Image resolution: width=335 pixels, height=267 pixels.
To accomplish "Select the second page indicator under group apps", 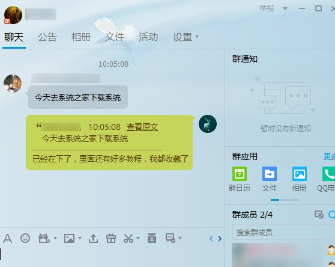I will (285, 200).
